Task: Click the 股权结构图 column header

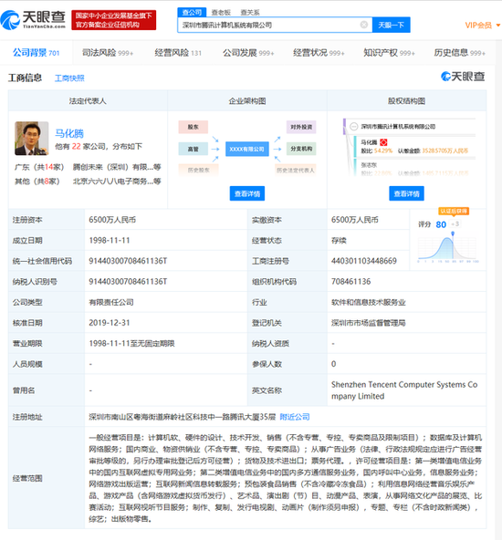Action: coord(406,101)
